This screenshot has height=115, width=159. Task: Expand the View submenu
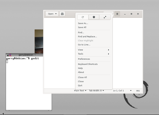(x=94, y=50)
